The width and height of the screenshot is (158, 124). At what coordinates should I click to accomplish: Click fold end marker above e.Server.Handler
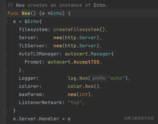click(x=5, y=110)
